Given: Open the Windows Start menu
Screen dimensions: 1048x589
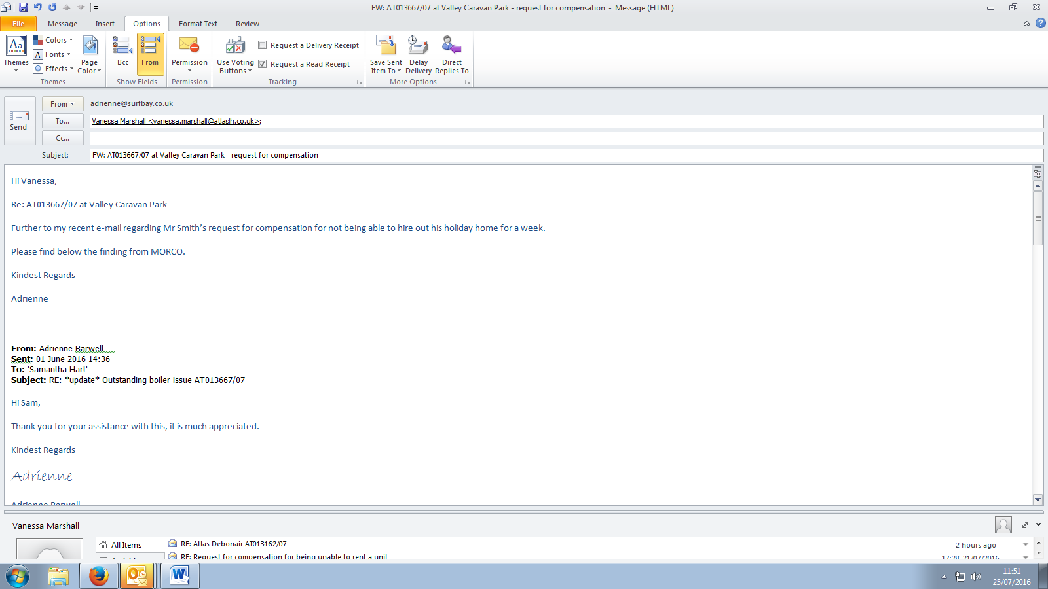Looking at the screenshot, I should pyautogui.click(x=18, y=577).
